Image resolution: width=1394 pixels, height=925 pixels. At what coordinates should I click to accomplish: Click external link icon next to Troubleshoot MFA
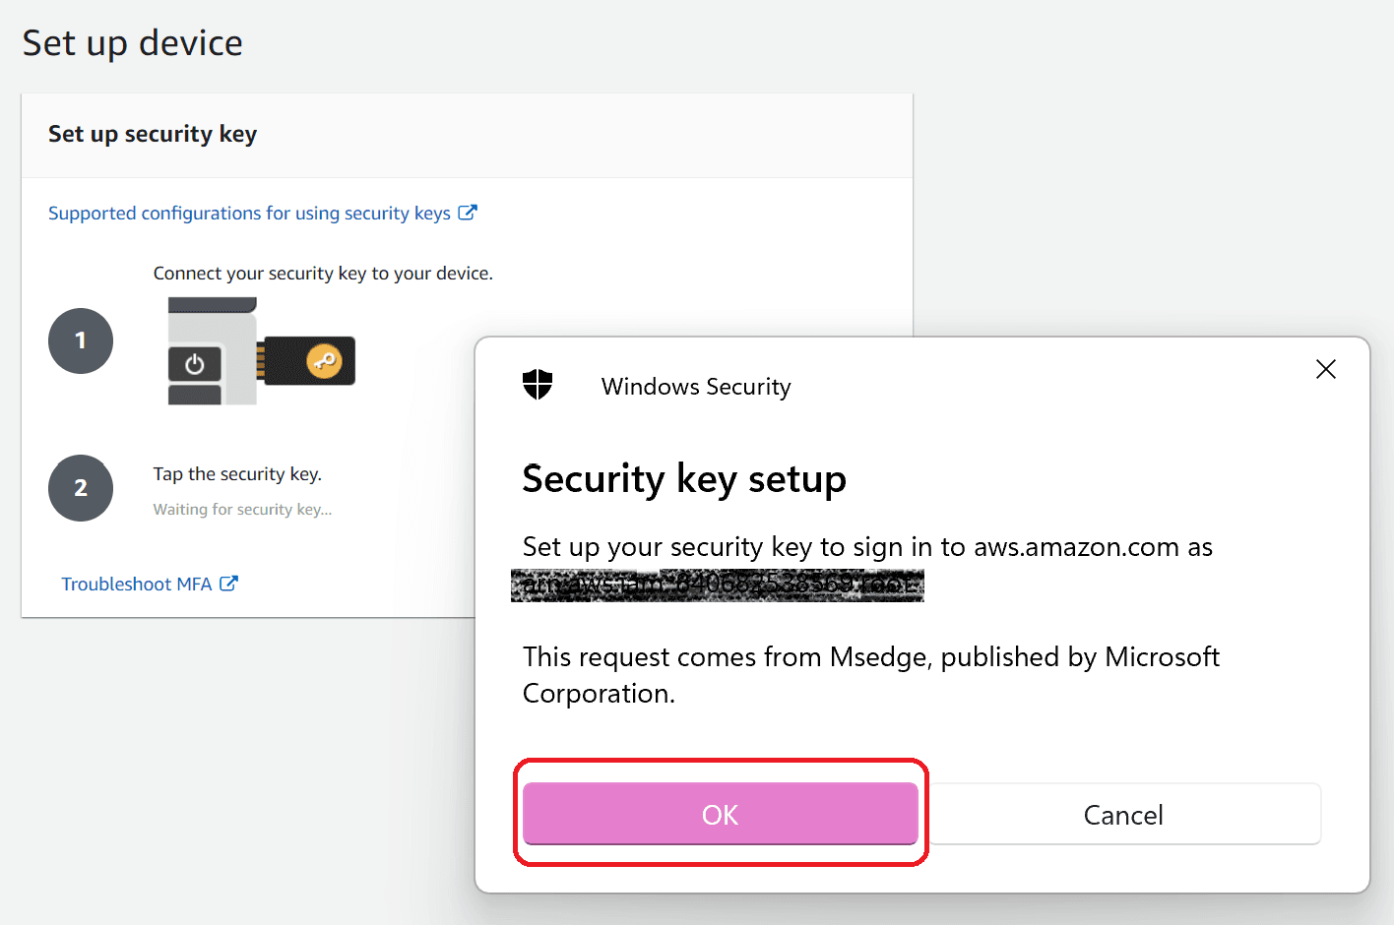pyautogui.click(x=229, y=584)
